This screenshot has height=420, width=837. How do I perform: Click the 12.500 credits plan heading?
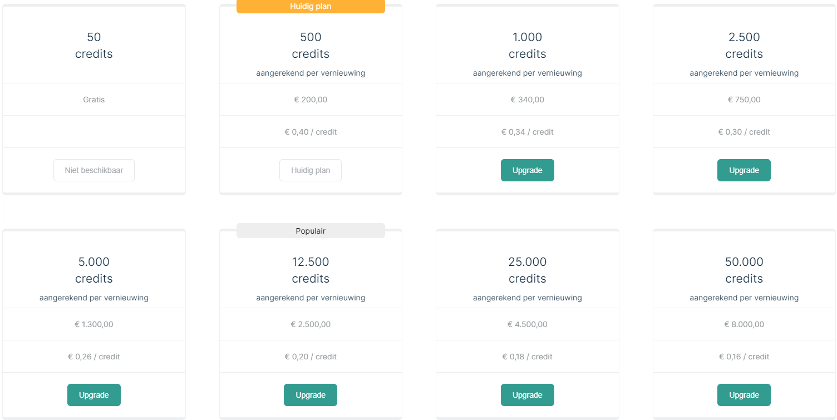(x=310, y=270)
